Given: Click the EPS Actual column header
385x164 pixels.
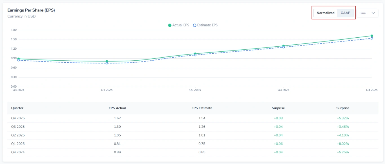Looking at the screenshot, I should [117, 108].
